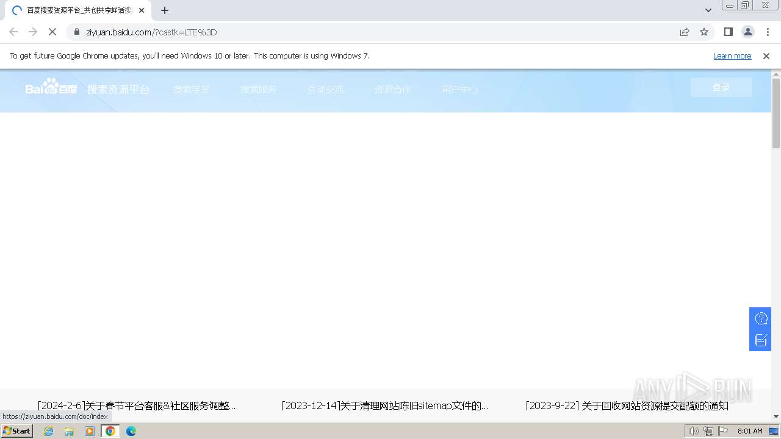The height and width of the screenshot is (439, 781).
Task: Click the Learn more link in update bar
Action: pos(732,55)
